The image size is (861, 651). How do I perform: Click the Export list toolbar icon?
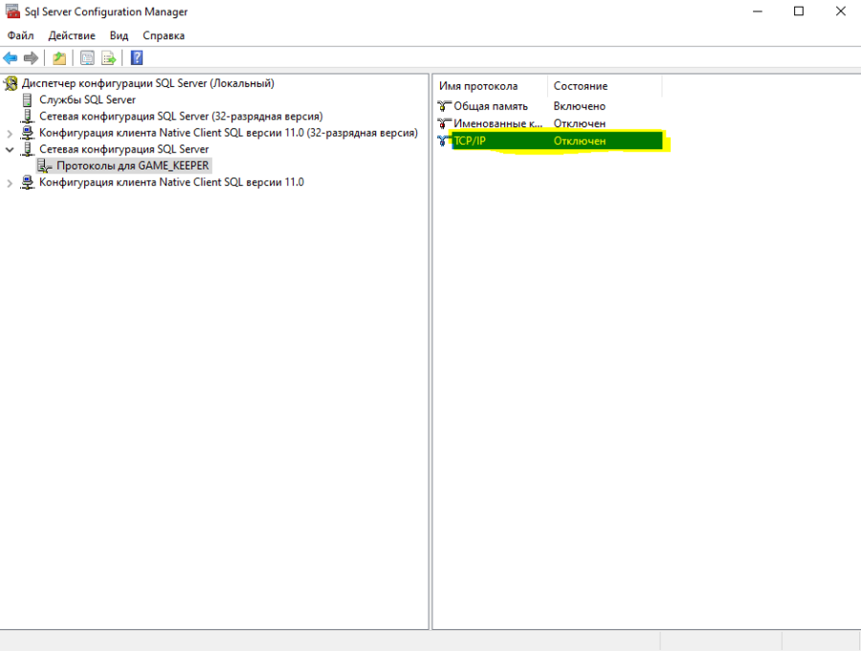pos(109,57)
